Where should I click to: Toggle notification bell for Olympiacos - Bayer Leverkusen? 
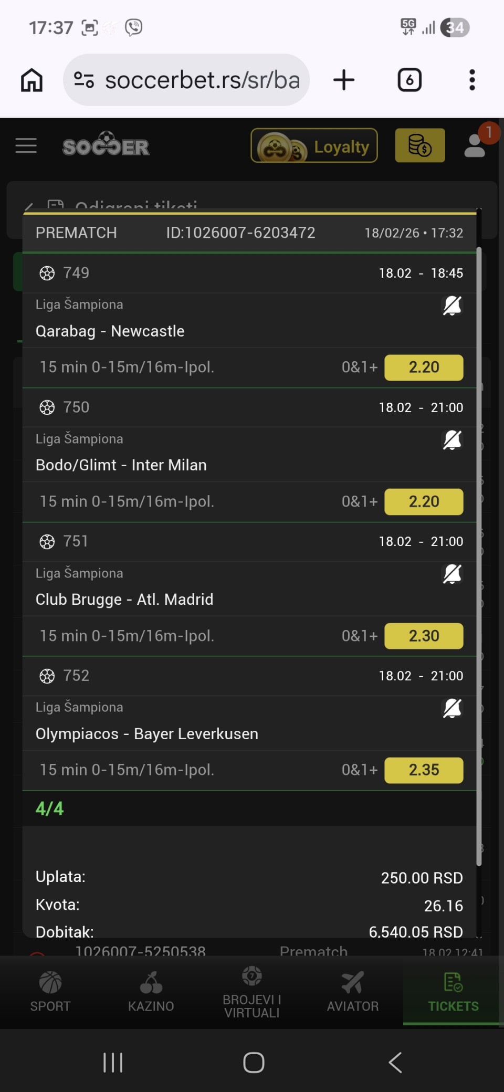coord(452,708)
